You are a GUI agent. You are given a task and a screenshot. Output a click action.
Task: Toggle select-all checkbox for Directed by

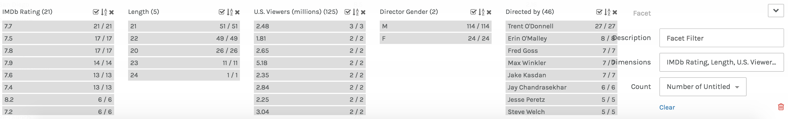599,12
